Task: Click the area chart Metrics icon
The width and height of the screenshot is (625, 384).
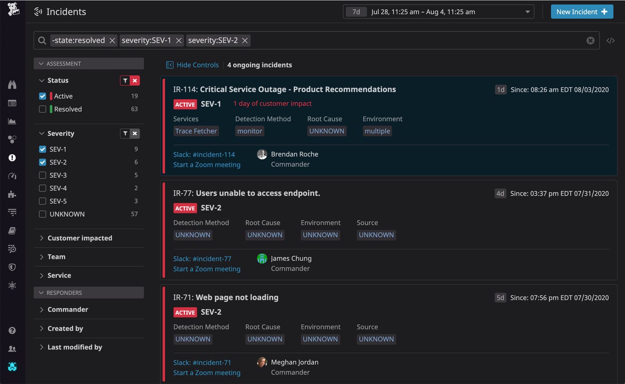Action: (x=12, y=121)
